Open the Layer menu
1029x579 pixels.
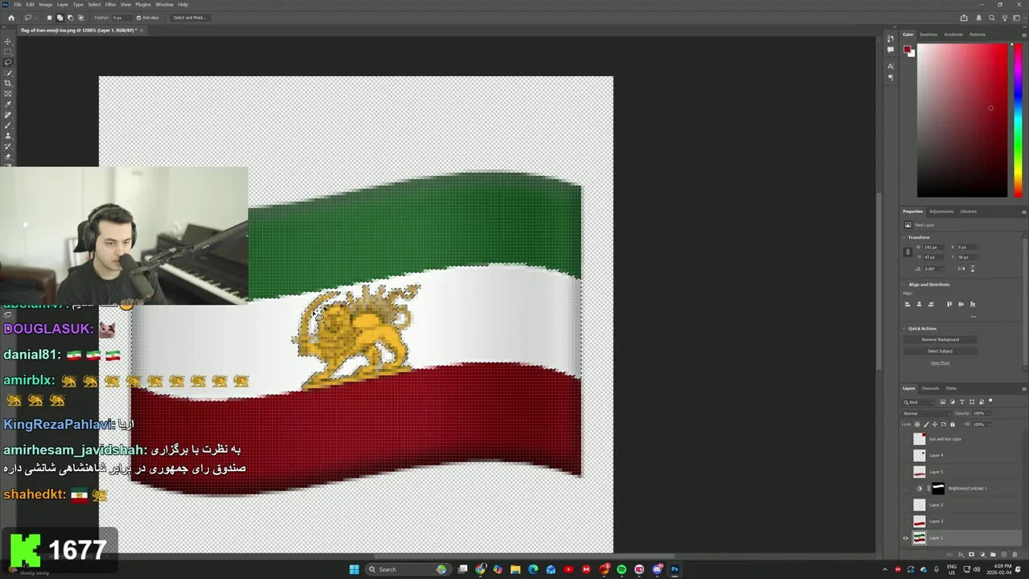(x=62, y=5)
